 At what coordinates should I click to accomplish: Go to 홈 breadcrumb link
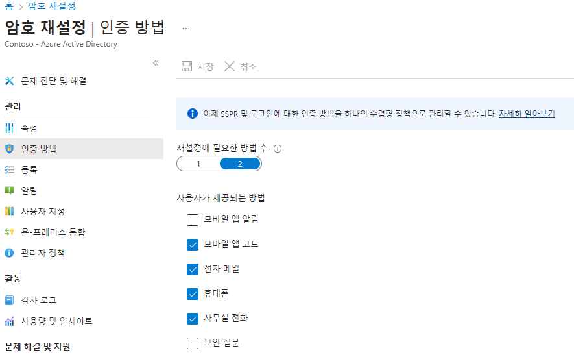coord(9,6)
